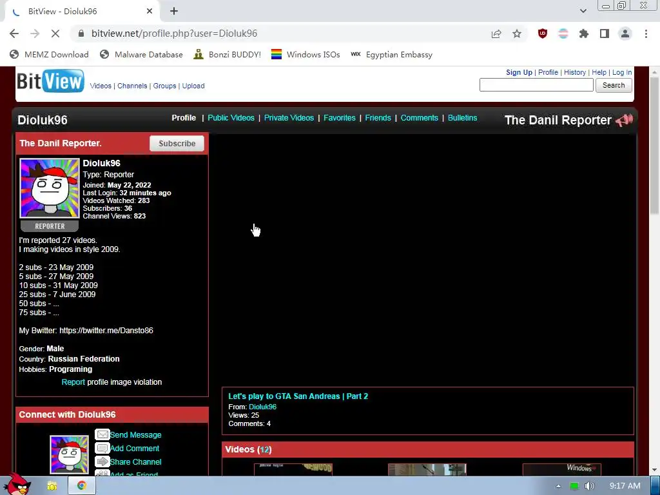Click the red megaphone icon beside The Danil Reporter
The width and height of the screenshot is (660, 495).
(x=624, y=120)
